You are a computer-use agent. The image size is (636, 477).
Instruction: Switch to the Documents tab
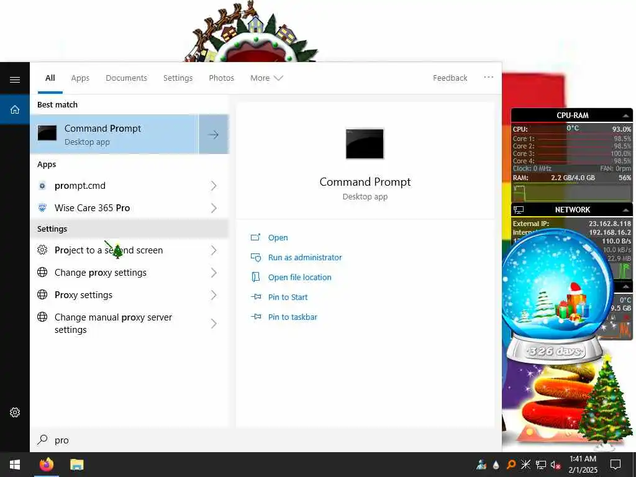click(126, 78)
